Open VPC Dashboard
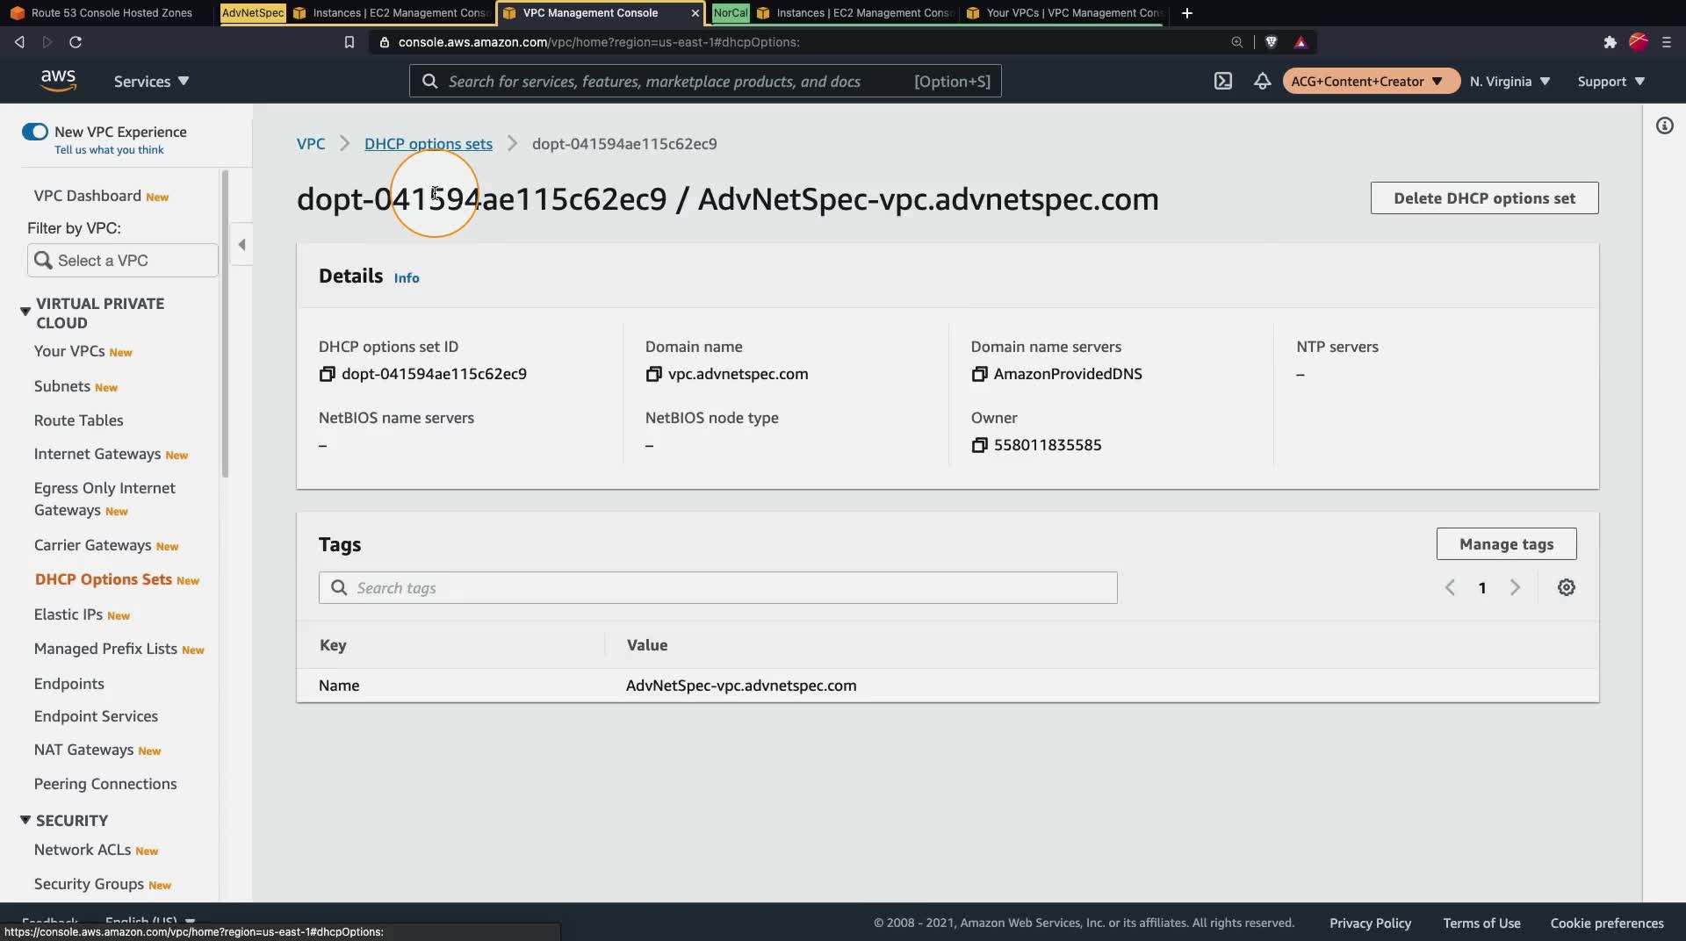Viewport: 1686px width, 941px height. [x=88, y=196]
